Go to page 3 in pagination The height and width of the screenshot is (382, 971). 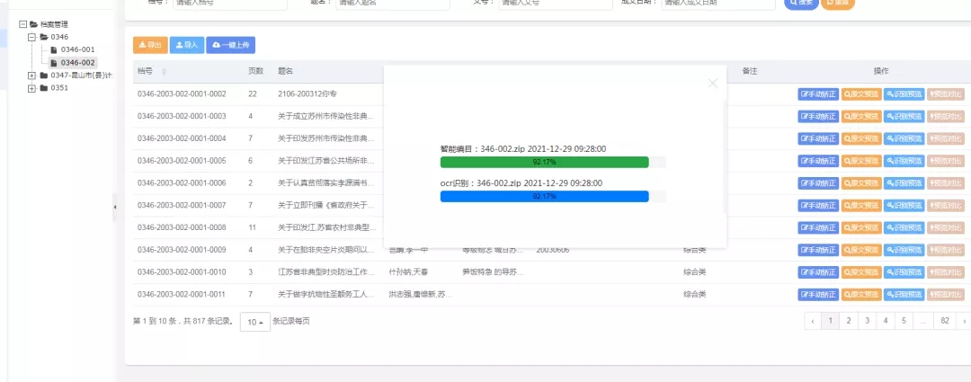click(x=867, y=320)
